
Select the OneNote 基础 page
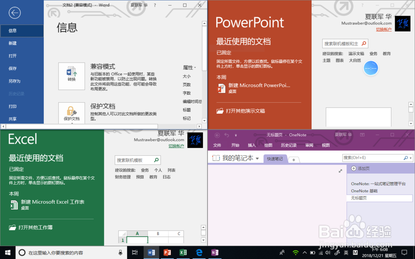[x=364, y=191]
